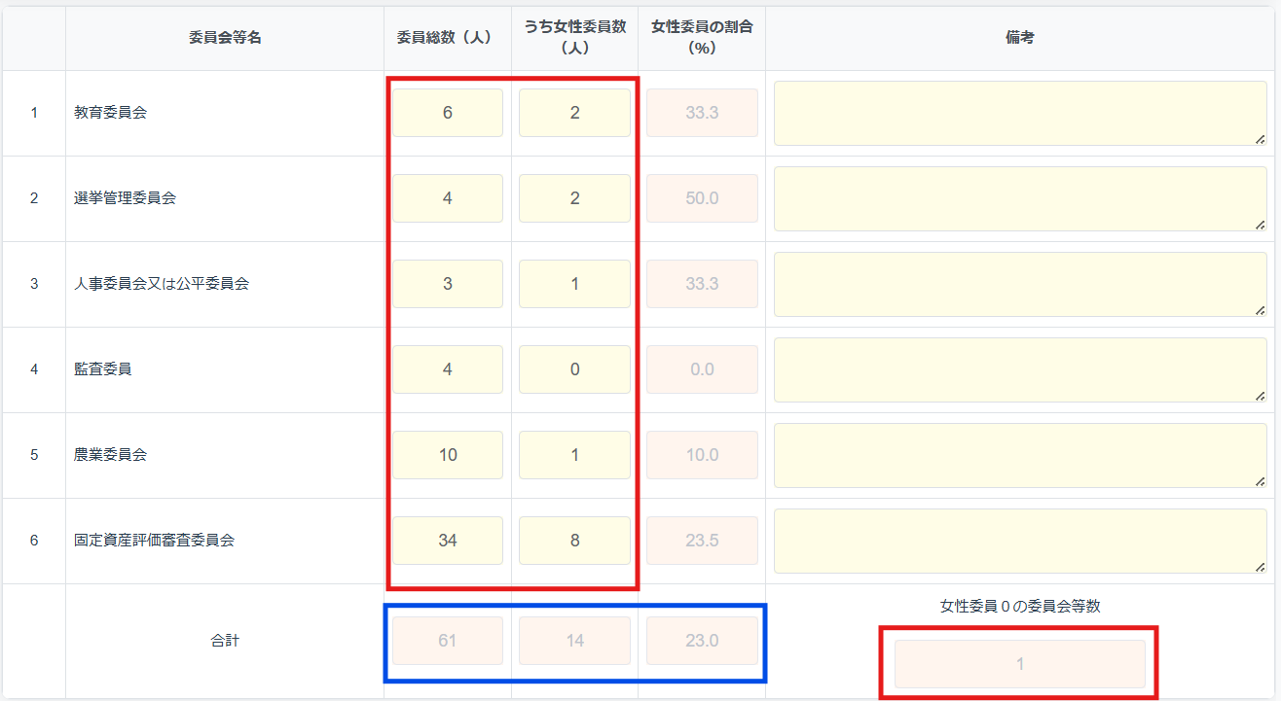1281x701 pixels.
Task: Select female members field for 固定資産評価審査委員会
Action: pos(574,541)
